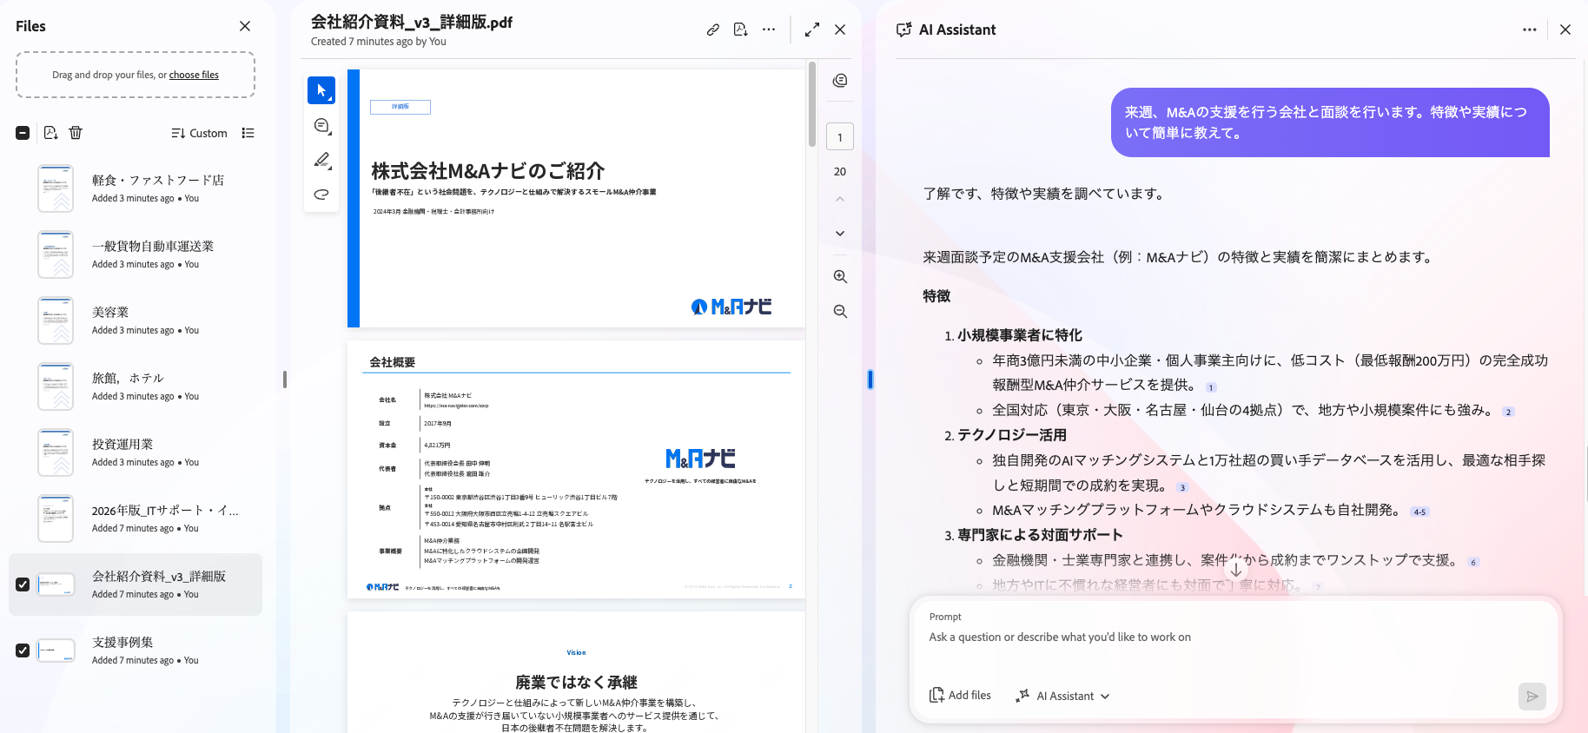
Task: Close the Files panel
Action: 245,26
